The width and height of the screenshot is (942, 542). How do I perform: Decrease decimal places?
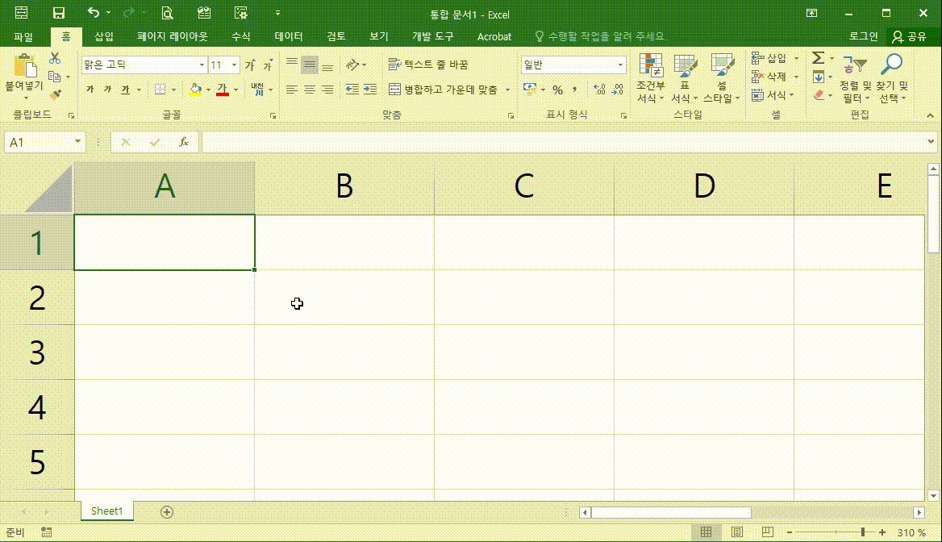coord(617,90)
